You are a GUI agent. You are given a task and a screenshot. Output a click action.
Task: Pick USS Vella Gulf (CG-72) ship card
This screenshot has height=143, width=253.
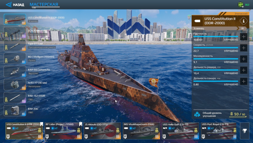(181, 131)
